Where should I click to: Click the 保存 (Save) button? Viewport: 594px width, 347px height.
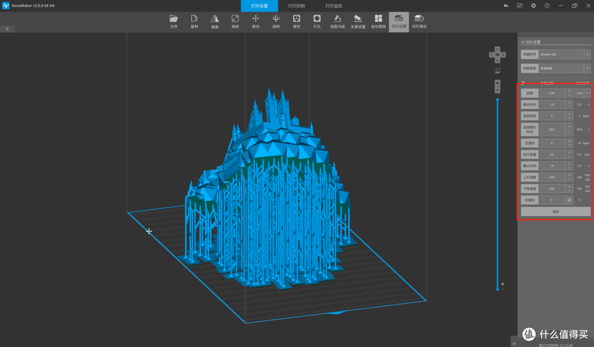[555, 212]
